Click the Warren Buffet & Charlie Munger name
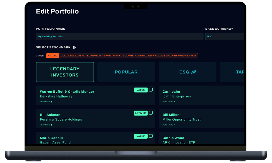Viewport: 272px width, 163px height. [x=67, y=92]
